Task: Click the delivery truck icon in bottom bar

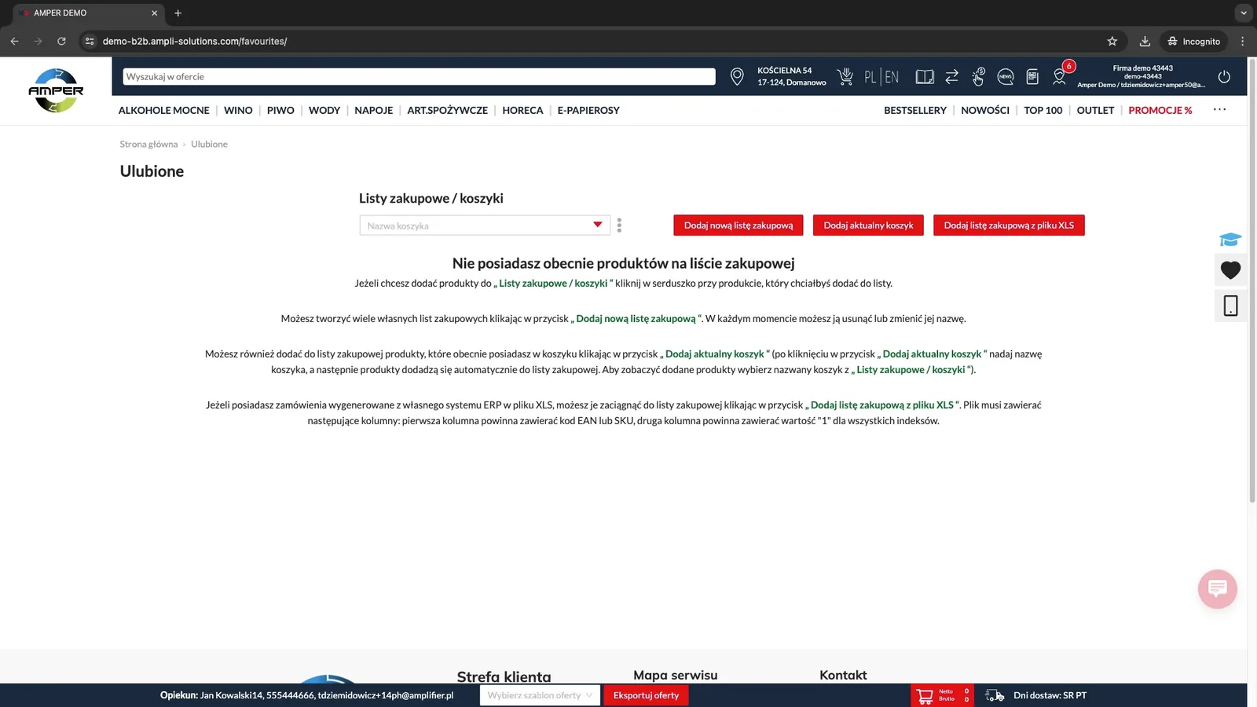Action: point(995,695)
